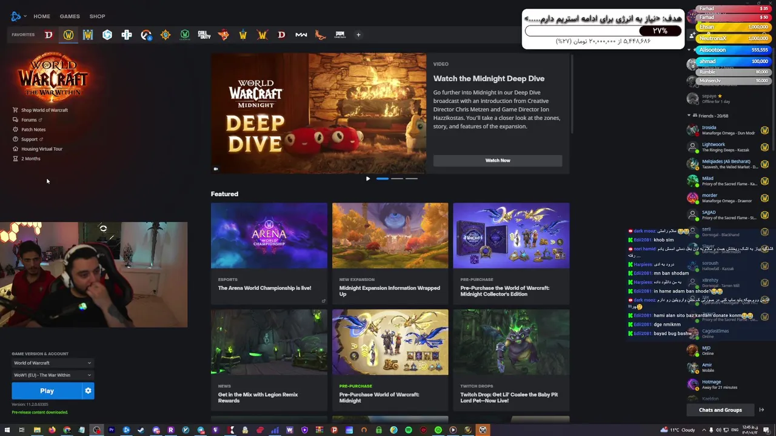Select Overwatch icon in favorites bar
The image size is (776, 436).
click(x=146, y=35)
